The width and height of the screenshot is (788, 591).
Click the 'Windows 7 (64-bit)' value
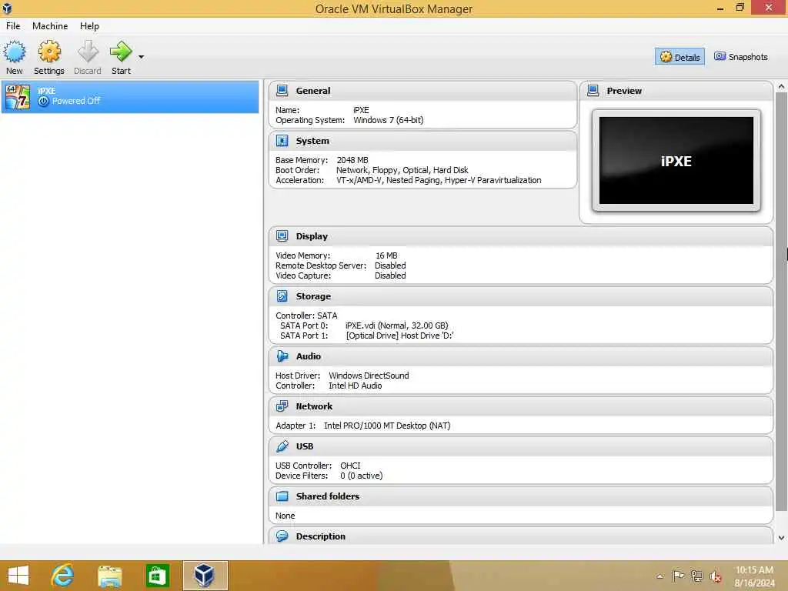(x=388, y=120)
